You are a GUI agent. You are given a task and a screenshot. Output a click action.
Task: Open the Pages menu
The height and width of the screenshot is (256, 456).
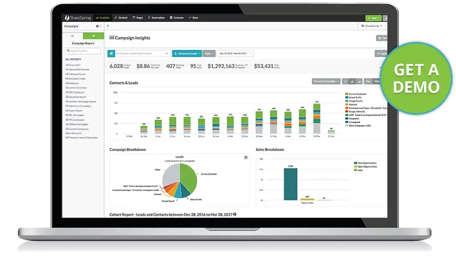click(x=138, y=18)
